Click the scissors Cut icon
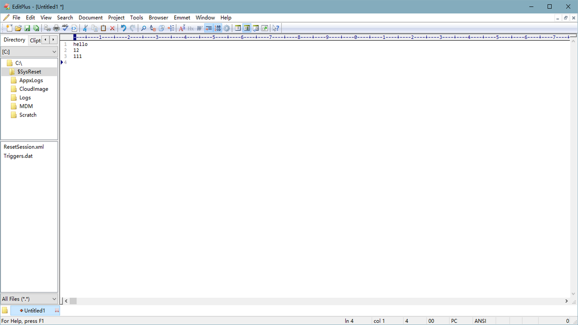This screenshot has height=325, width=578. point(85,28)
